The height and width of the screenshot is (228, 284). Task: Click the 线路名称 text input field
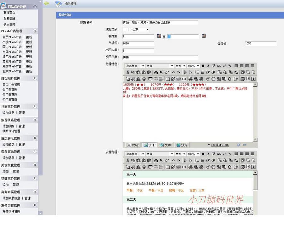(x=160, y=23)
